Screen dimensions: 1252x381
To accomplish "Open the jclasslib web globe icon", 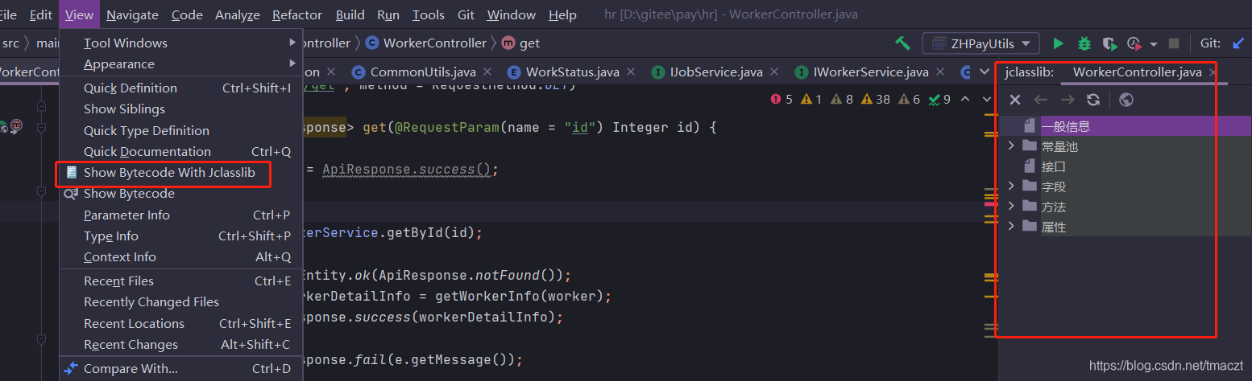I will click(x=1126, y=100).
